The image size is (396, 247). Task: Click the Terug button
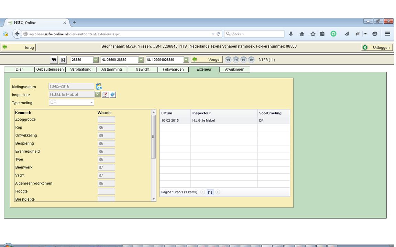coord(19,47)
